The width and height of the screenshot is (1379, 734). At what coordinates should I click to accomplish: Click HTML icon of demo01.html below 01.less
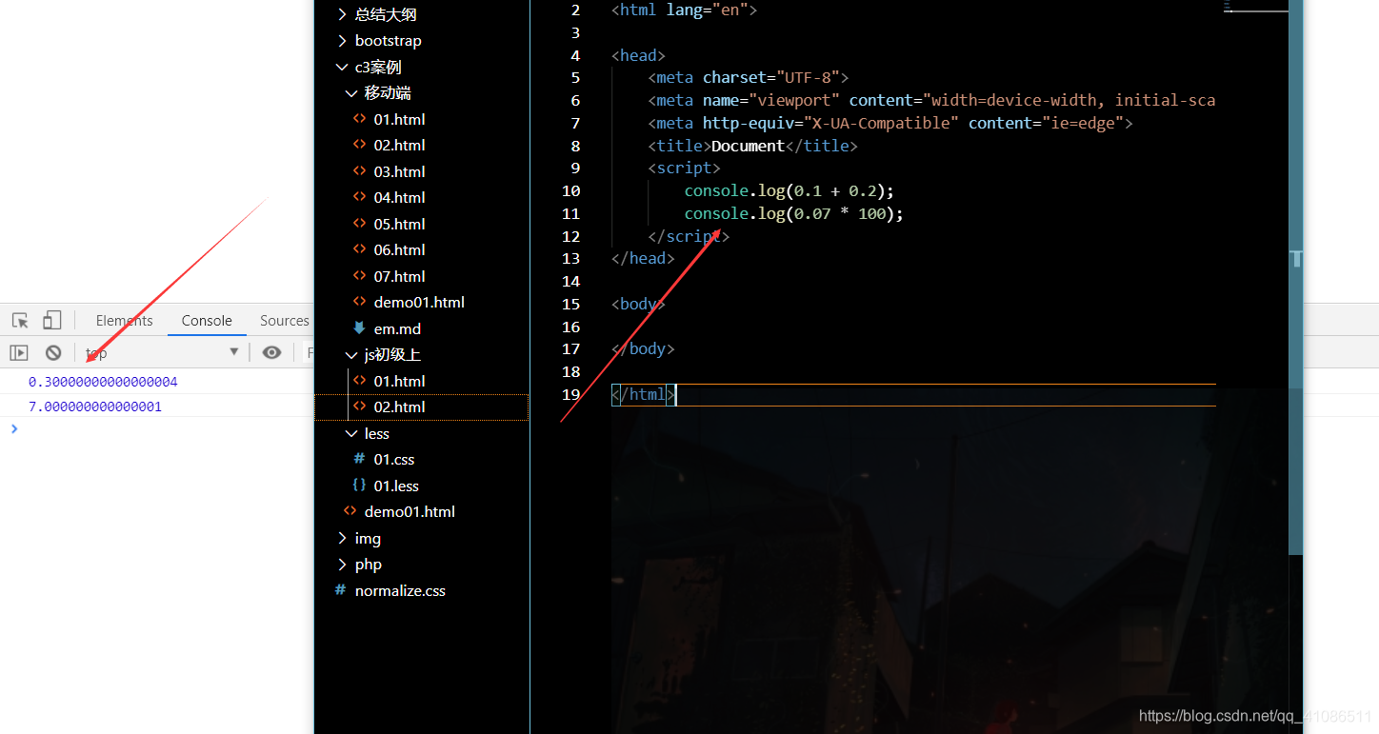pos(350,511)
